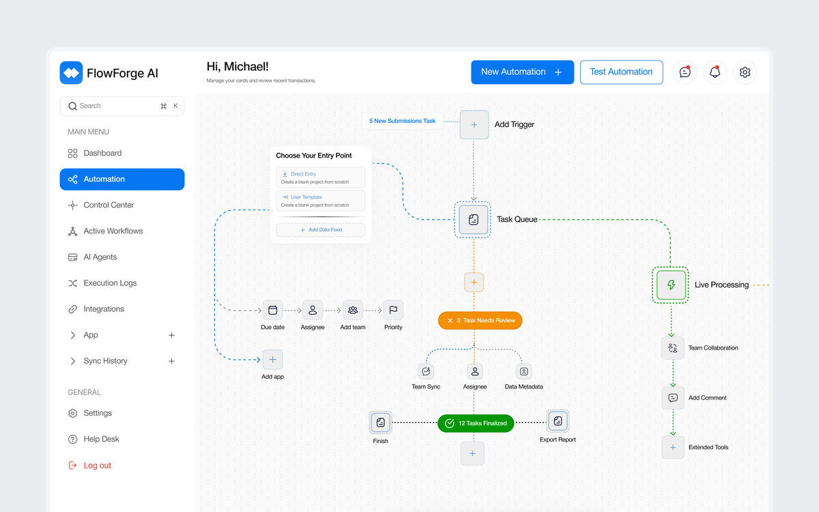Click the Team Collaboration node icon
Screen dimensions: 819x512
673,347
